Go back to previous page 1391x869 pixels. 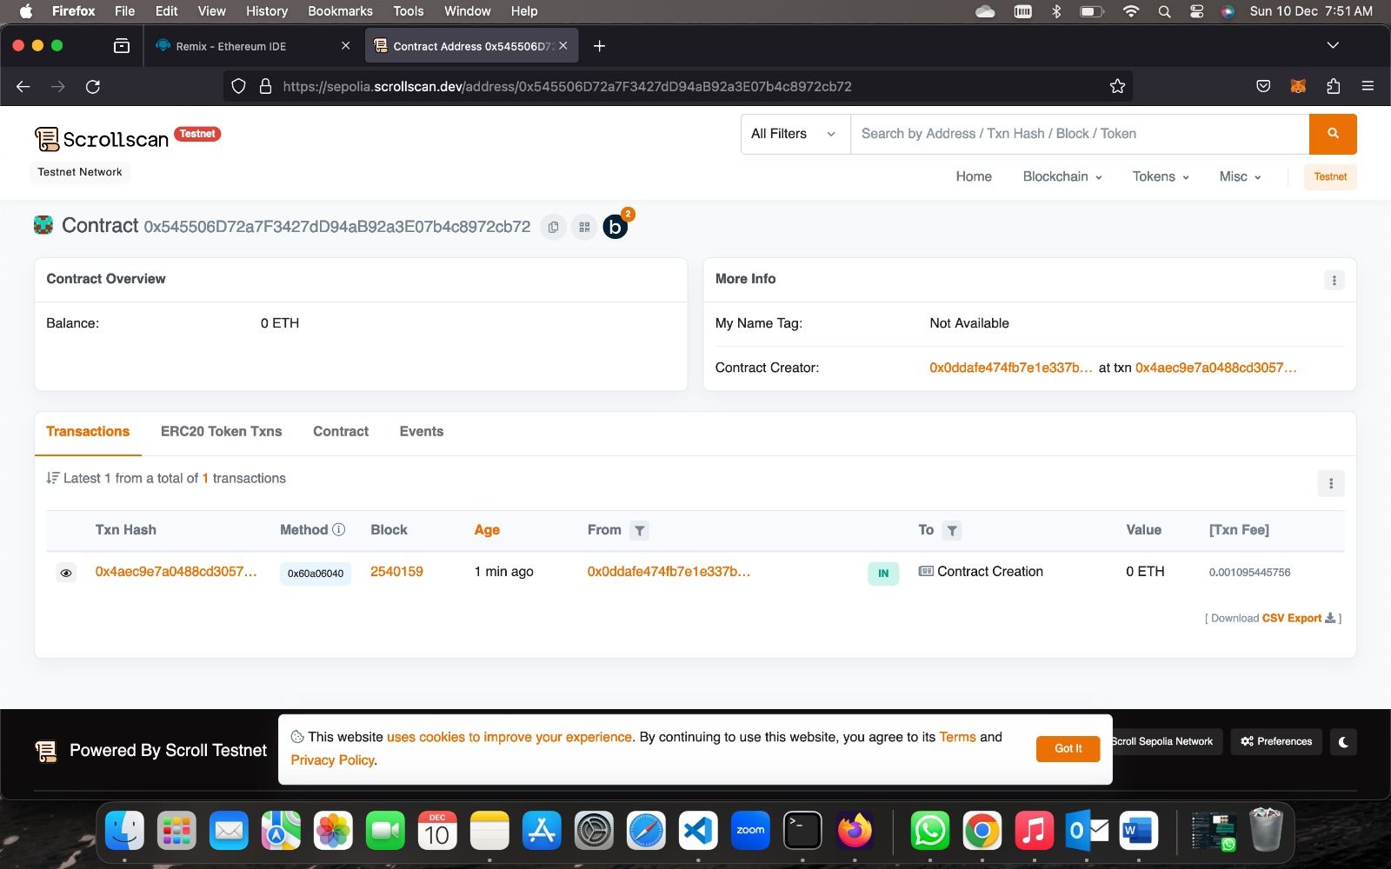tap(23, 86)
